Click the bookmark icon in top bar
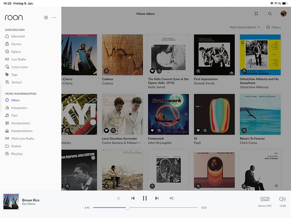This screenshot has height=218, width=291. coord(256,14)
